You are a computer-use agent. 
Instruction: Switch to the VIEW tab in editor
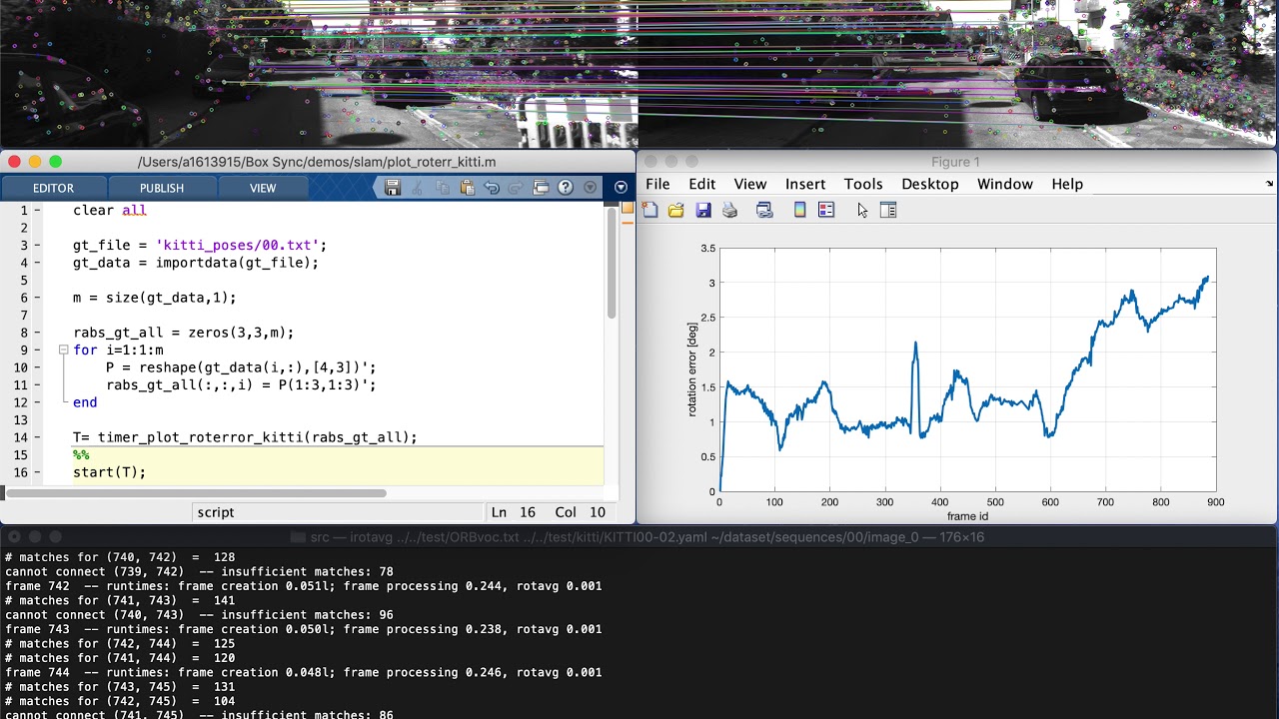click(x=263, y=188)
